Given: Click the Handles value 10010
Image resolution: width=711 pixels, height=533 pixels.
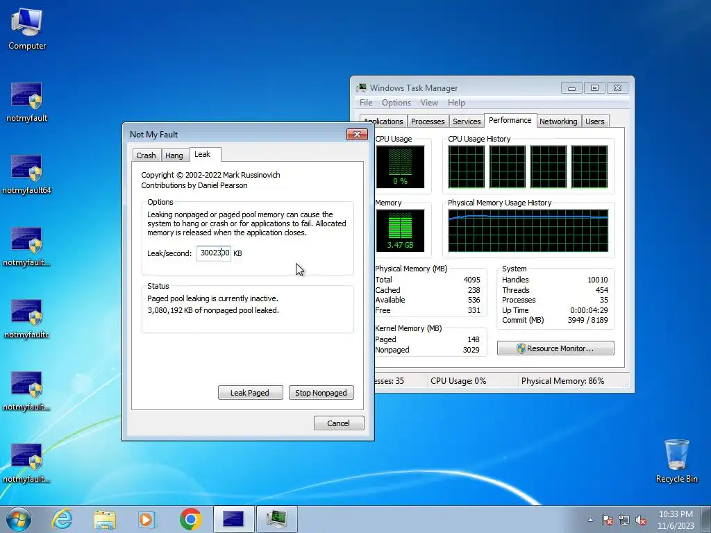Looking at the screenshot, I should click(598, 280).
